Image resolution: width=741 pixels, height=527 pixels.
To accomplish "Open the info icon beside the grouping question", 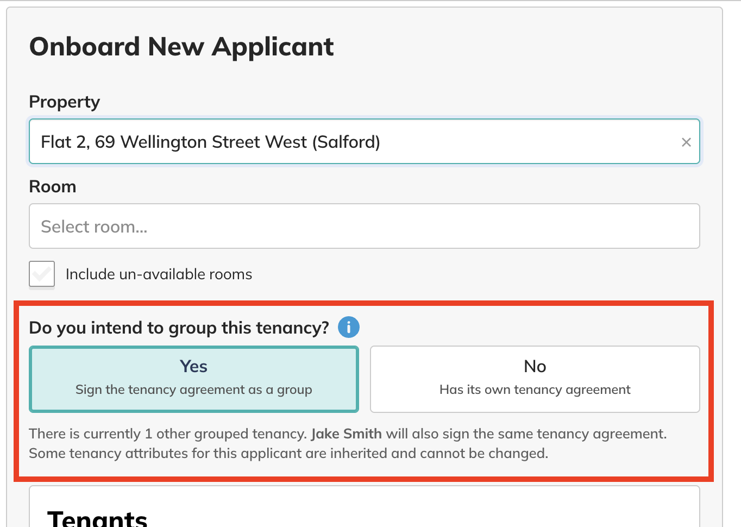I will coord(349,327).
